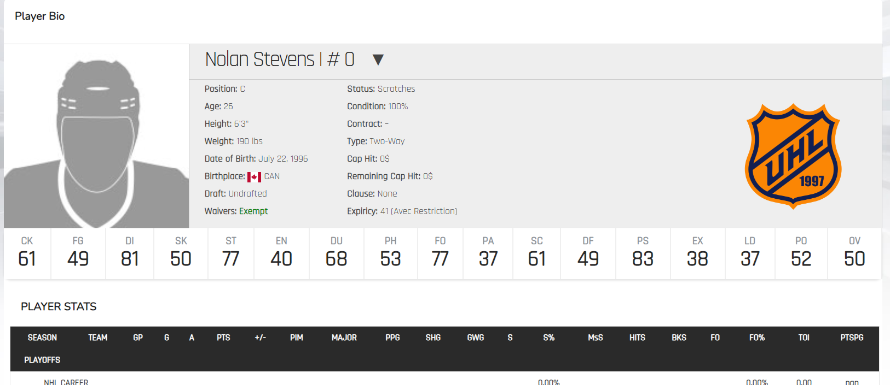Click the PS rating value 83
This screenshot has height=385, width=890.
(643, 259)
